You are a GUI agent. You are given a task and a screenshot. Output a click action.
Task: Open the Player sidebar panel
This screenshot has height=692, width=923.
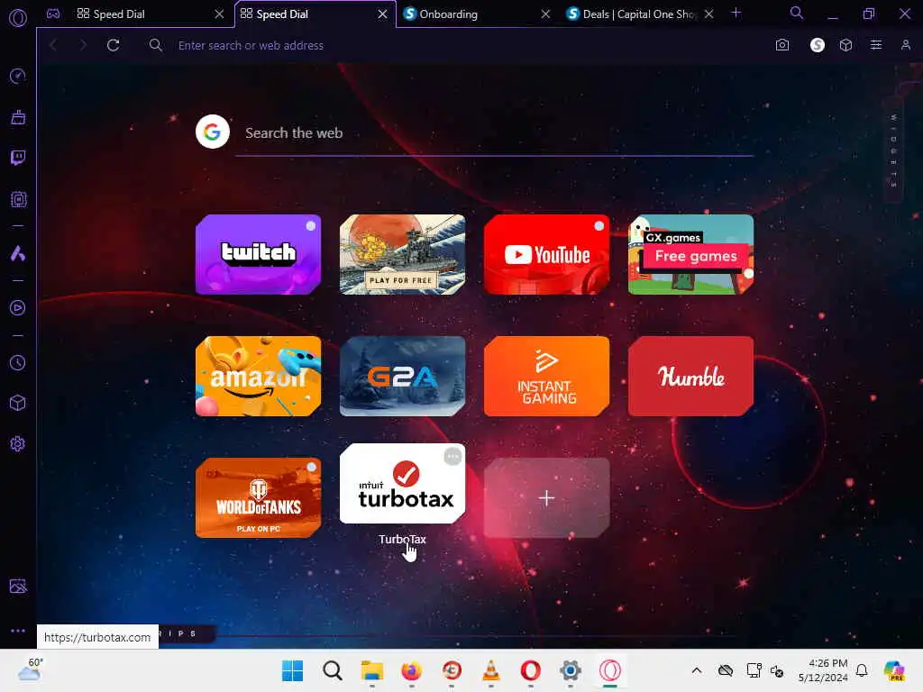coord(18,308)
